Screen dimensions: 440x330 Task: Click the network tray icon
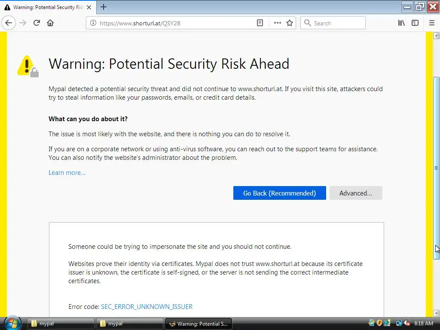point(399,323)
